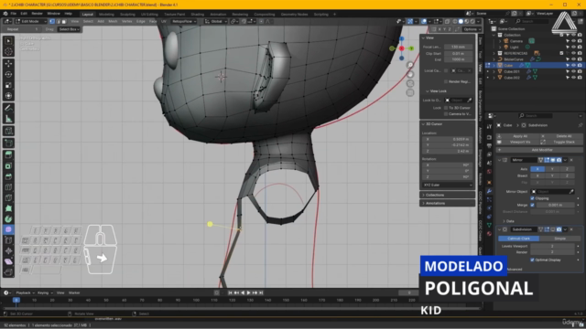The image size is (586, 329).
Task: Hide the Camera object in viewport
Action: point(573,41)
